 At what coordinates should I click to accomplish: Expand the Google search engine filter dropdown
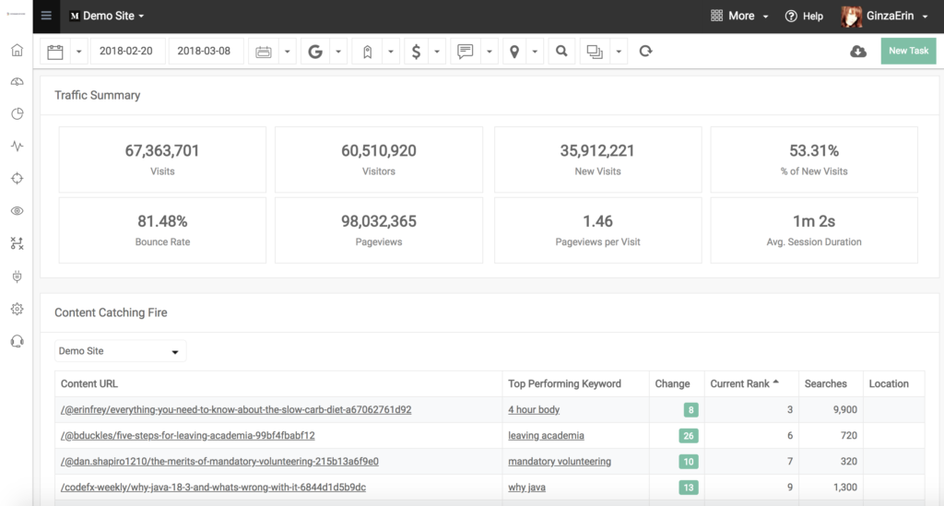(x=338, y=52)
